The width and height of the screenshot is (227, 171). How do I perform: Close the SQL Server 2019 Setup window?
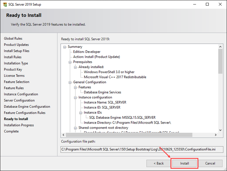[x=220, y=4]
